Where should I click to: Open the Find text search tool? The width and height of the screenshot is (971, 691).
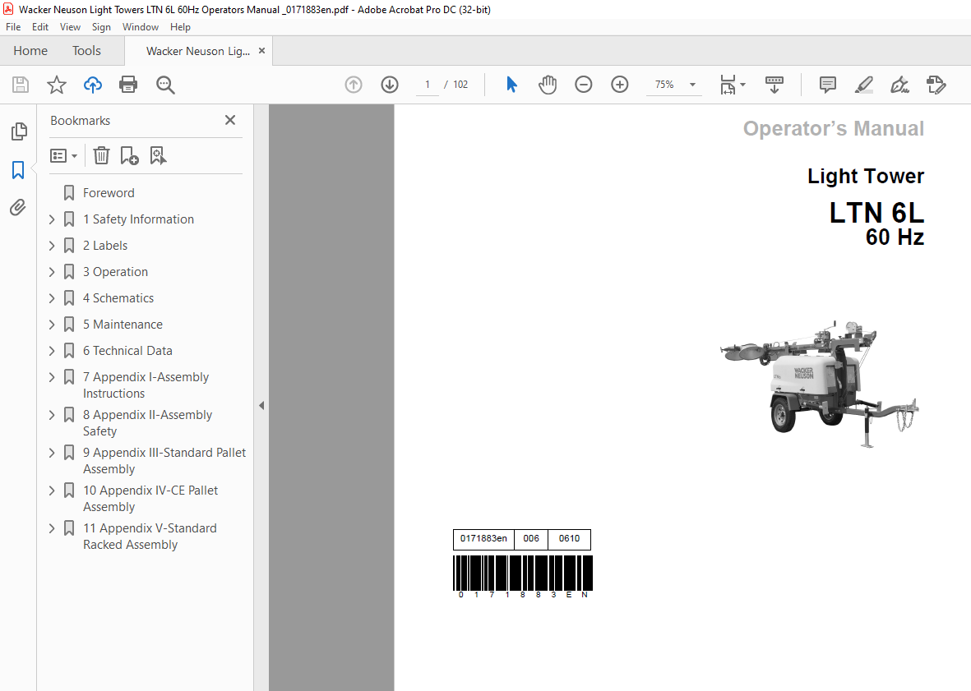pos(165,85)
